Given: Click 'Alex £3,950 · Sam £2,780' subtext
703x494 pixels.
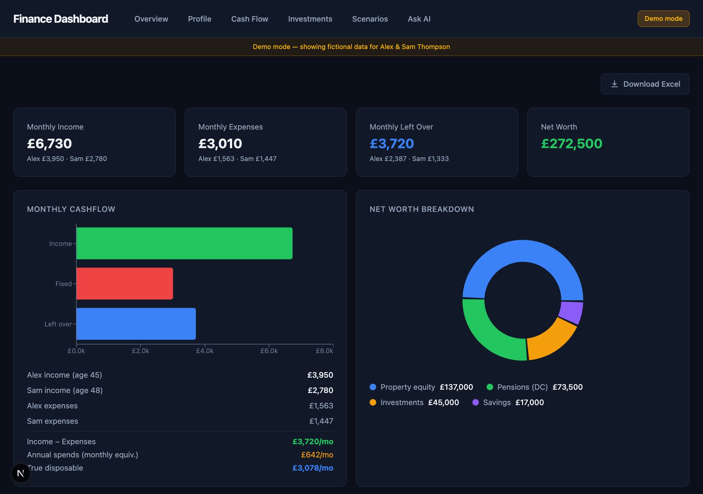Looking at the screenshot, I should coord(67,159).
